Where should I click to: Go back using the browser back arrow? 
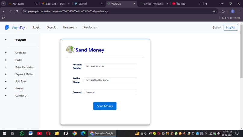tap(4, 11)
